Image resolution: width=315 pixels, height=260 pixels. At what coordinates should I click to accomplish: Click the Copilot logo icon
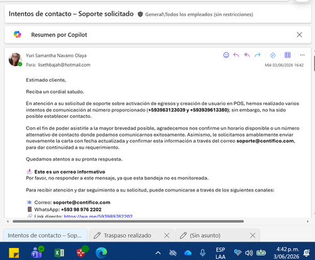point(18,35)
